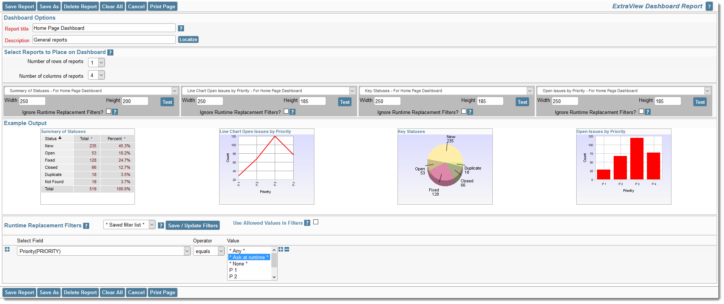Viewport: 724px width, 304px height.
Task: Click the add value plus icon beside Value list
Action: point(281,249)
